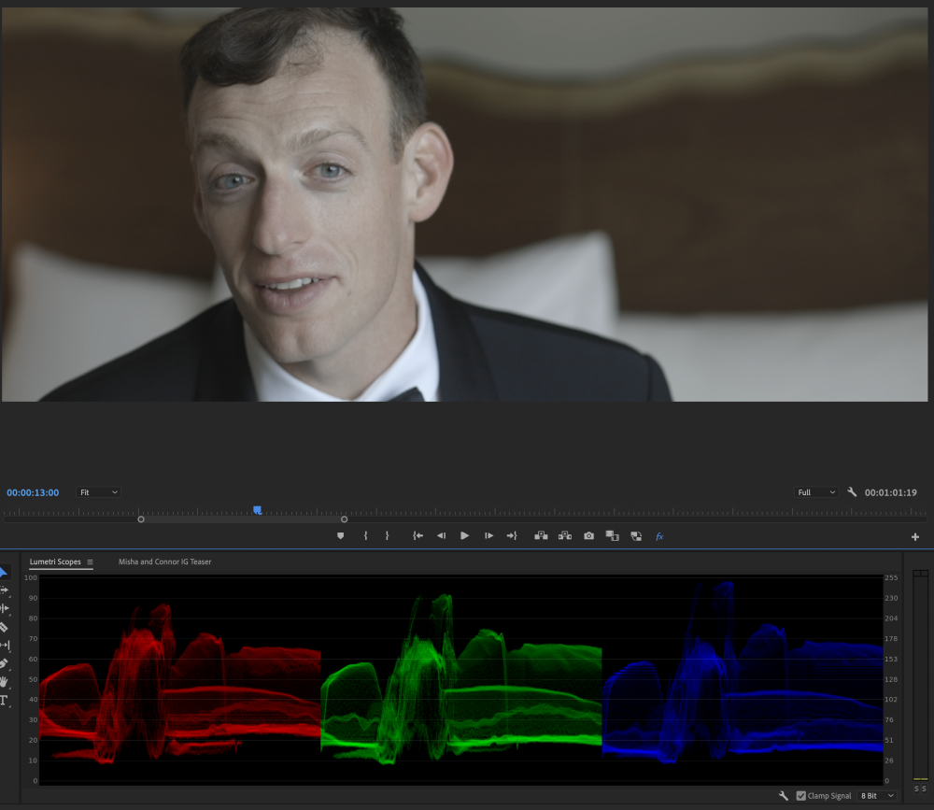934x810 pixels.
Task: Click the Lift button in the transport bar
Action: point(540,536)
